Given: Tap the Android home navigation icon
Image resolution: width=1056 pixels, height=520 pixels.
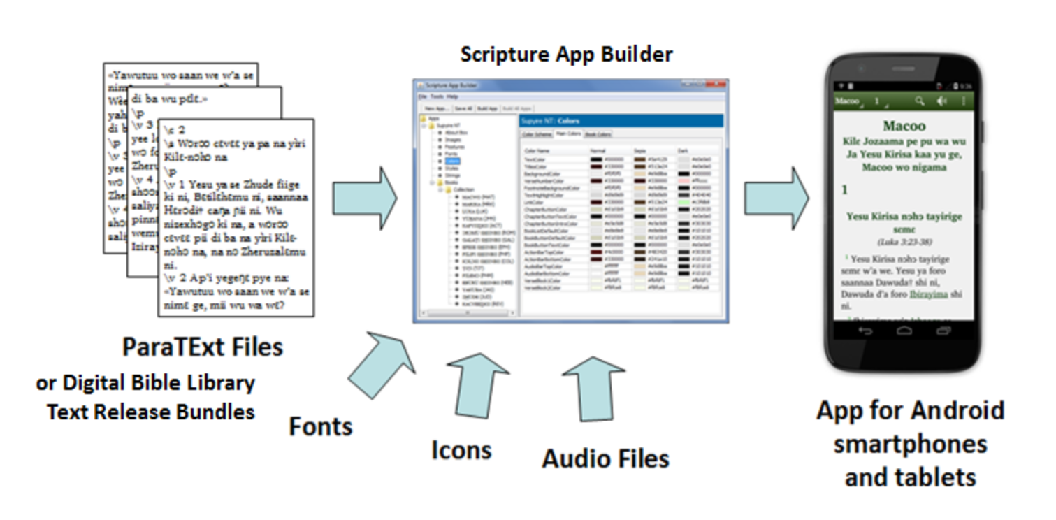Looking at the screenshot, I should click(905, 330).
